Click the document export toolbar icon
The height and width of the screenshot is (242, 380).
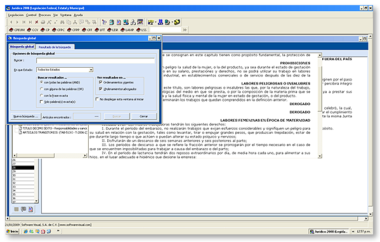pos(167,22)
